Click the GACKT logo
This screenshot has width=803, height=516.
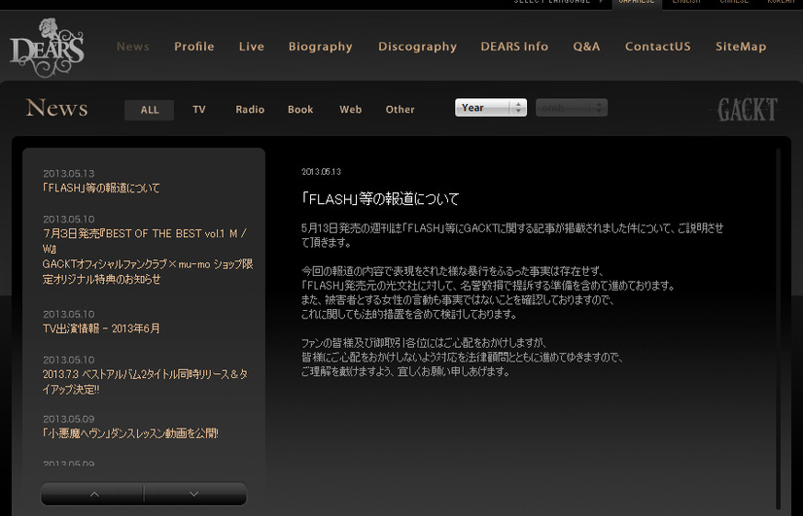[748, 110]
